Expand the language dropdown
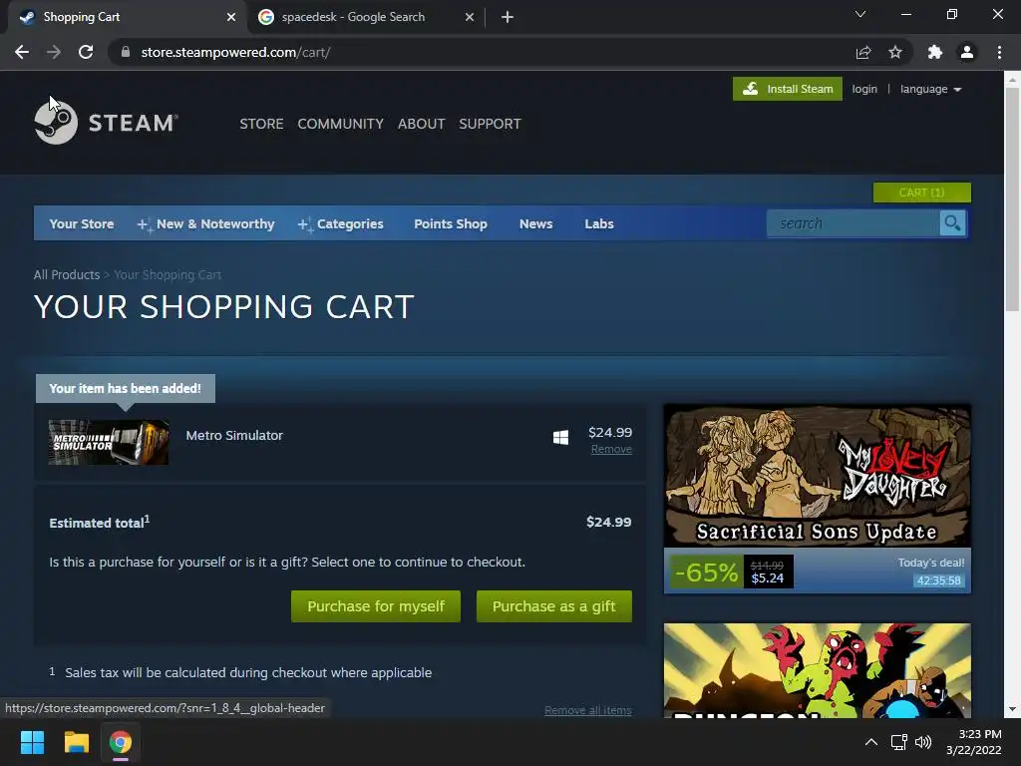This screenshot has height=766, width=1021. click(x=930, y=89)
